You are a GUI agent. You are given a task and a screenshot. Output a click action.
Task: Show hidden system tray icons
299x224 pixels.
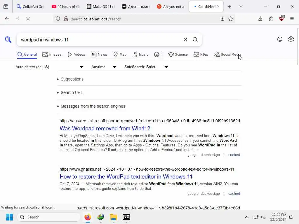(x=246, y=217)
